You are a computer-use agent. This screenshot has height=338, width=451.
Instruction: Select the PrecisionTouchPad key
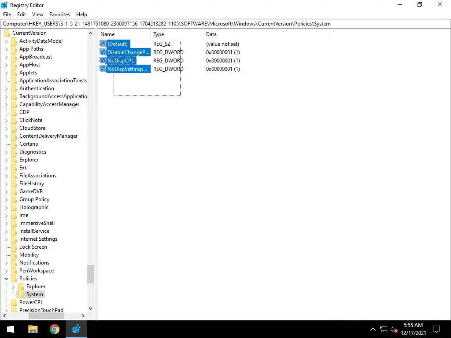coord(41,310)
